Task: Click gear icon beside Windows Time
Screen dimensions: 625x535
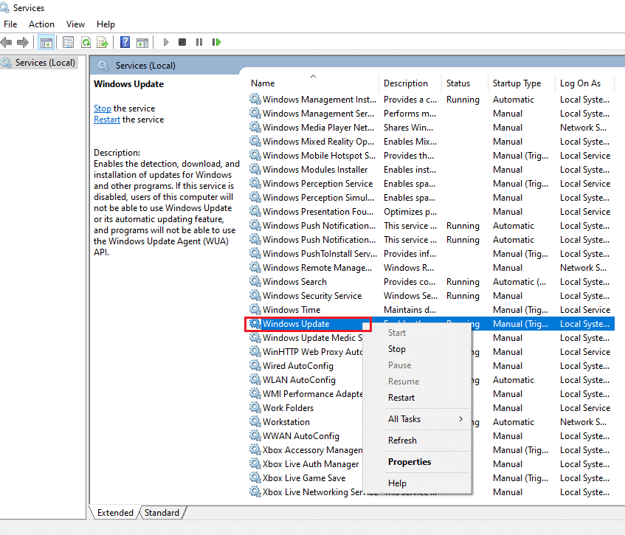Action: click(255, 309)
